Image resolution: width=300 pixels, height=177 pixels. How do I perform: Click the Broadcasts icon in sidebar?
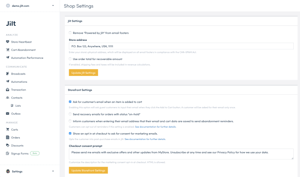[7, 73]
